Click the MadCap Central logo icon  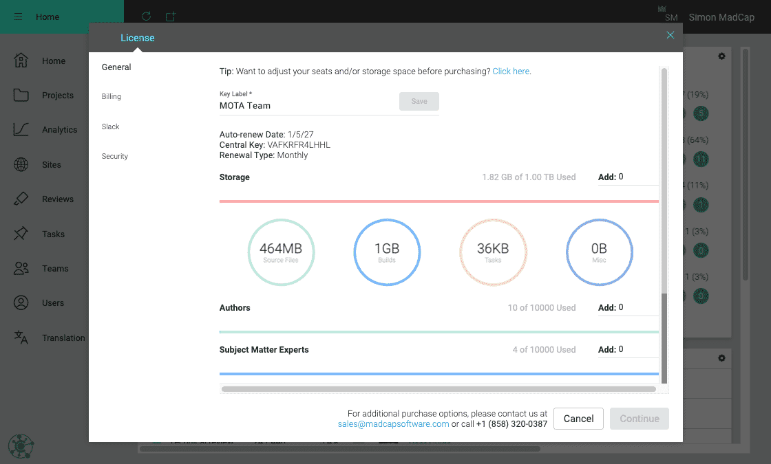21,446
